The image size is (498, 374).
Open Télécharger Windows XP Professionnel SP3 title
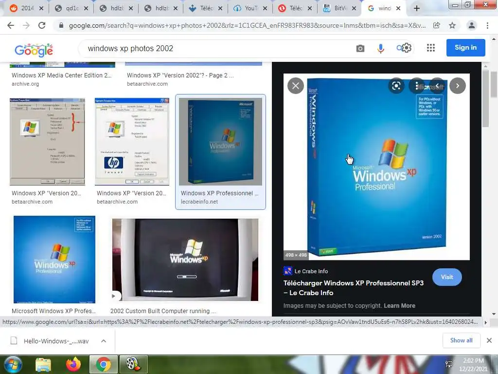click(354, 288)
